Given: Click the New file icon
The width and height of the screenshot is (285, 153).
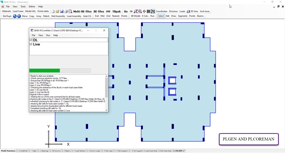Looking at the screenshot, I should (53, 12).
